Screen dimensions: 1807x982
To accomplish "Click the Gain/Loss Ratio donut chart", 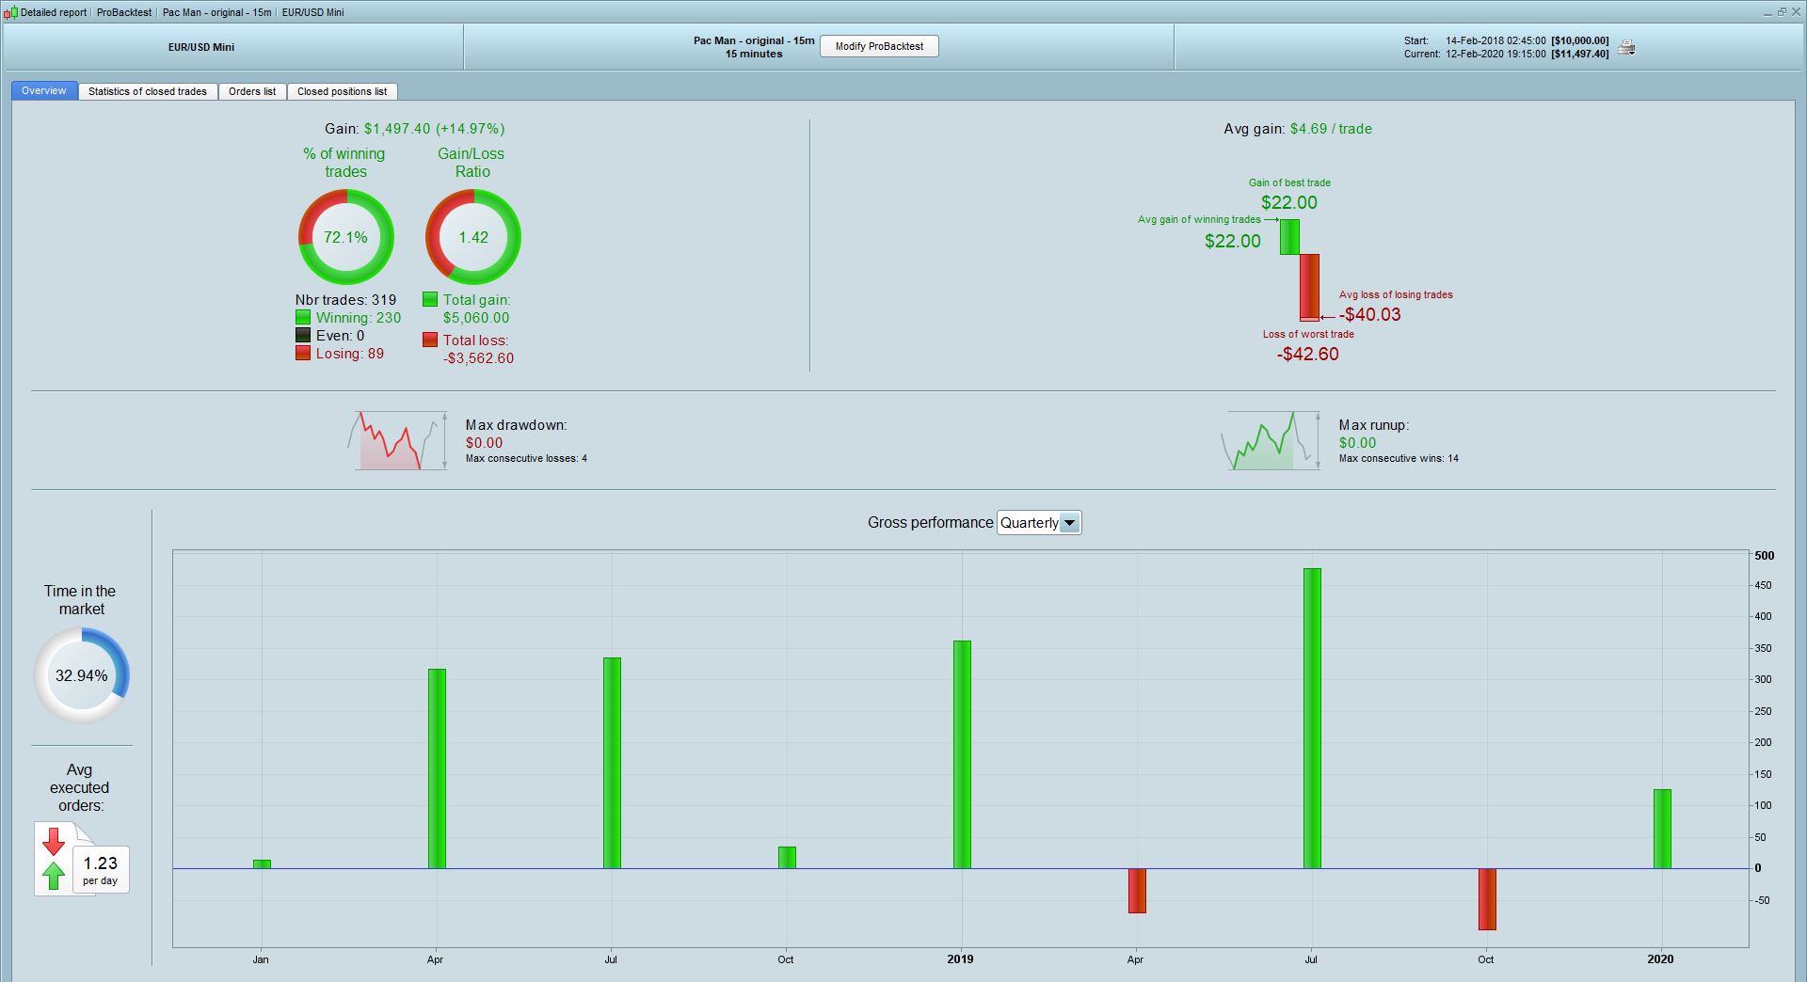I will coord(473,237).
